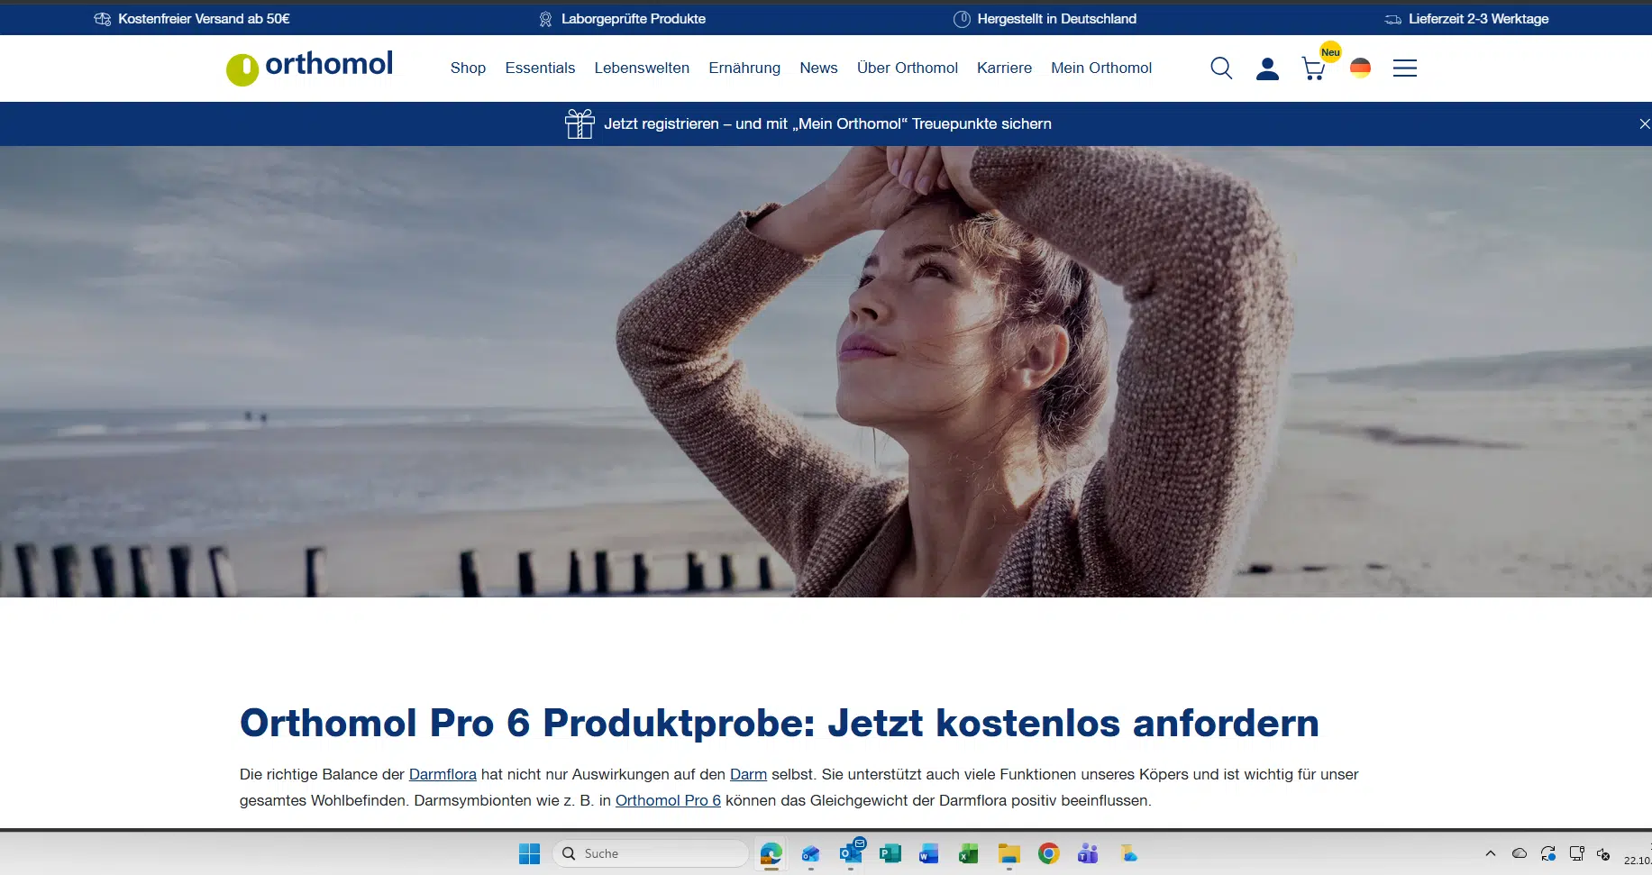
Task: Click Kostenfreier Versand ab 50€ text
Action: pyautogui.click(x=204, y=18)
